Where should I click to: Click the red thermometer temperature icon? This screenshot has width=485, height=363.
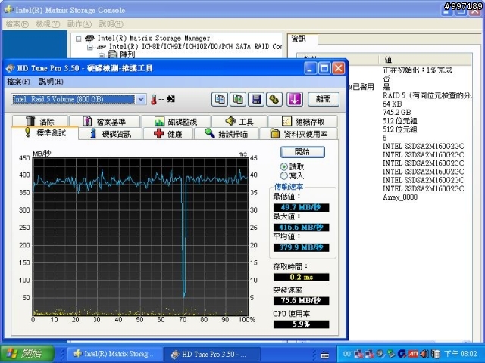tap(154, 99)
